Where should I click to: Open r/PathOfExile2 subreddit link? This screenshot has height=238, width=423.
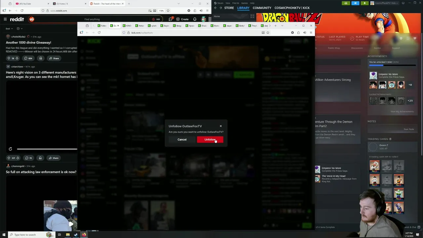18,37
